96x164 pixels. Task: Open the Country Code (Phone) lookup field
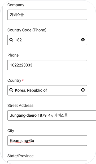tap(47, 40)
